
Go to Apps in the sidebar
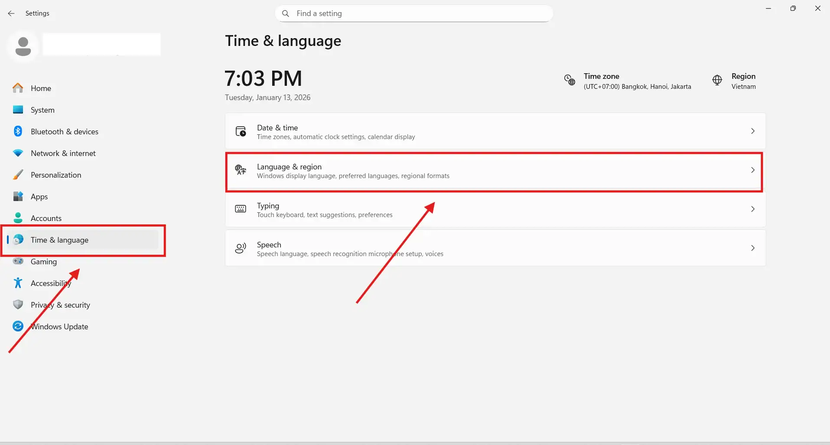pos(39,197)
